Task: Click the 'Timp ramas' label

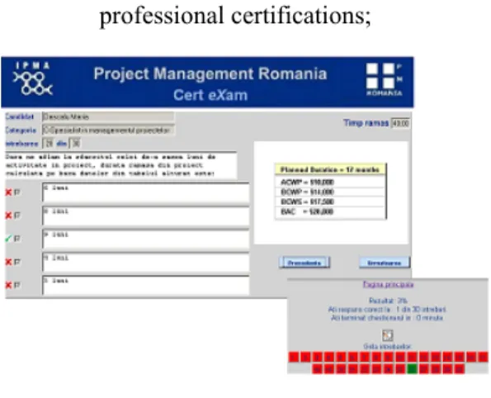Action: 366,123
